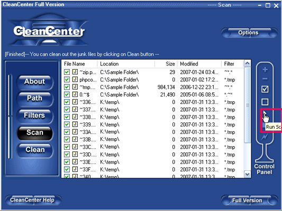Click the file list vertical scrollbar thumb
282x211 pixels.
tap(247, 105)
